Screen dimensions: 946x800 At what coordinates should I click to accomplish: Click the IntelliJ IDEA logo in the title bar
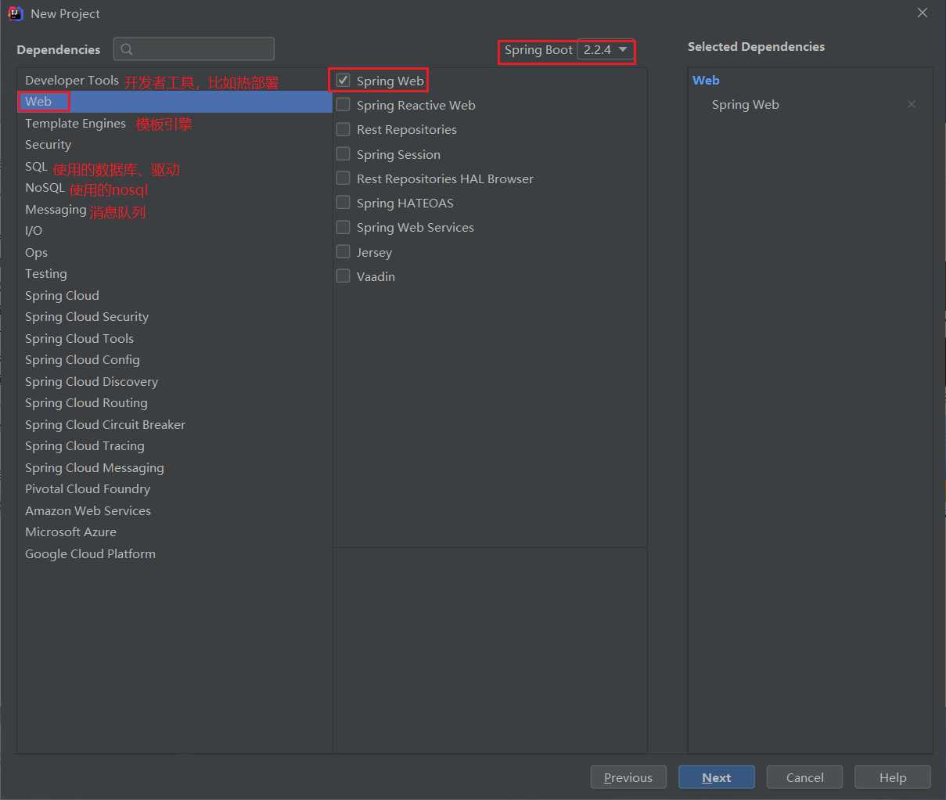pos(15,13)
